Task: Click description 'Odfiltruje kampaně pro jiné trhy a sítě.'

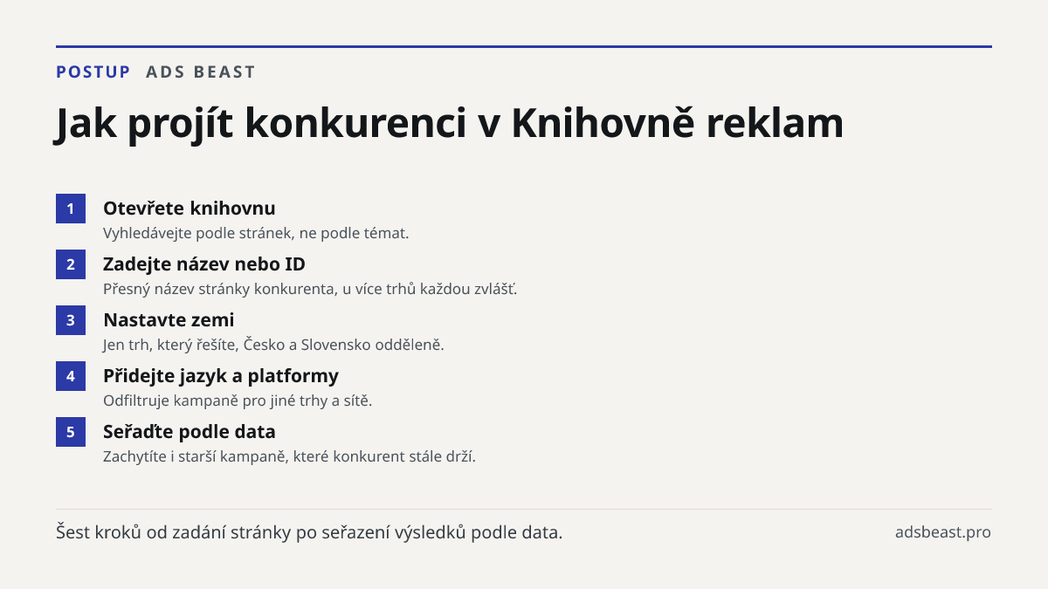Action: (x=238, y=401)
